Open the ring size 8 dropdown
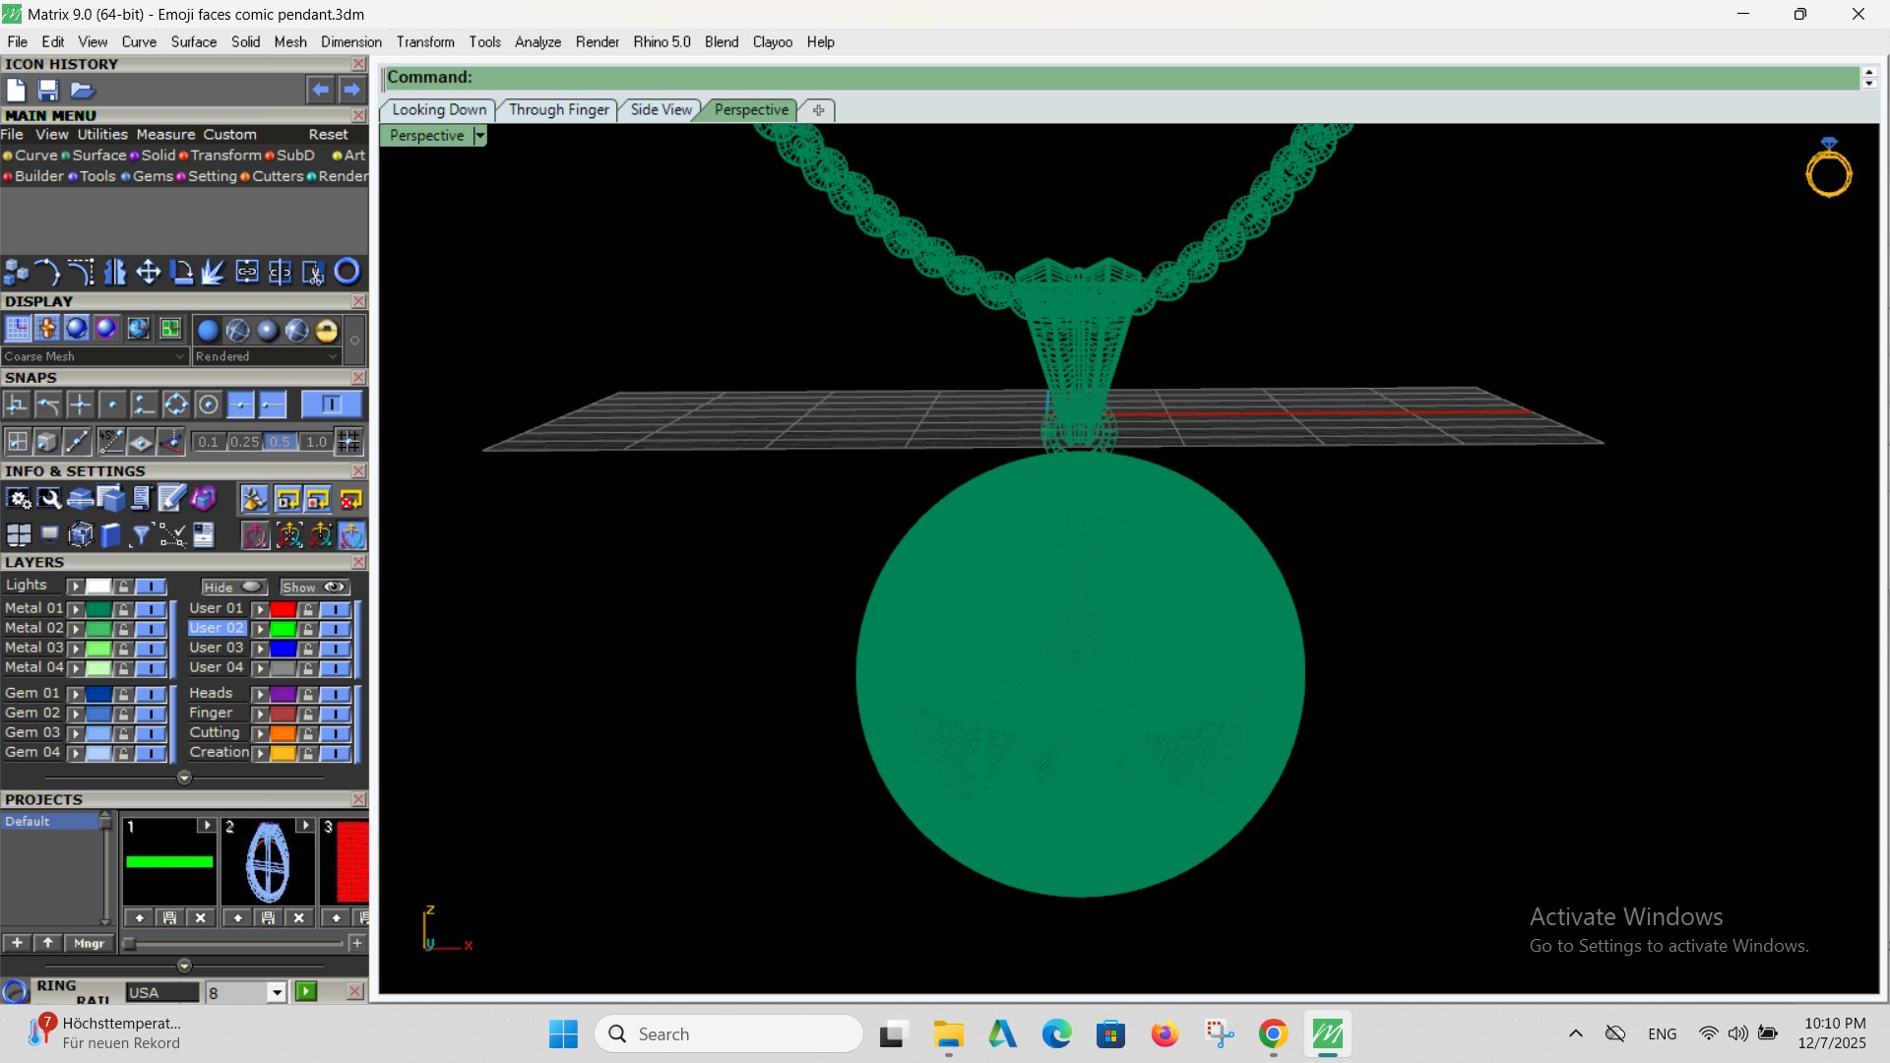This screenshot has height=1063, width=1890. pos(277,992)
